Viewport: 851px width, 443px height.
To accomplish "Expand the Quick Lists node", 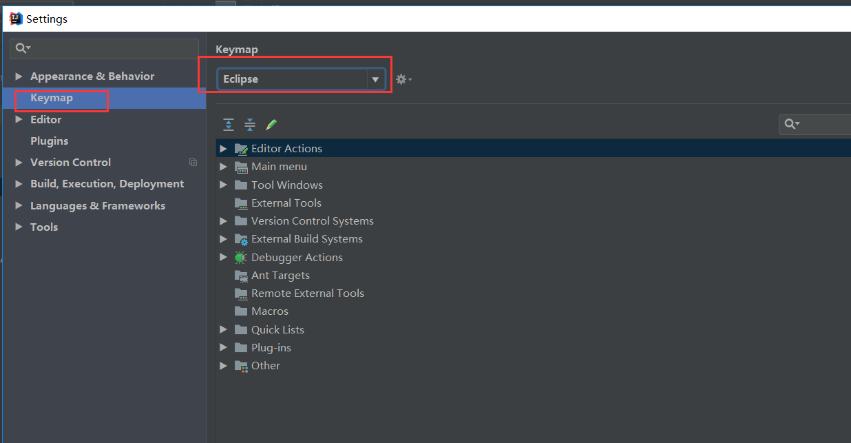I will coord(223,329).
